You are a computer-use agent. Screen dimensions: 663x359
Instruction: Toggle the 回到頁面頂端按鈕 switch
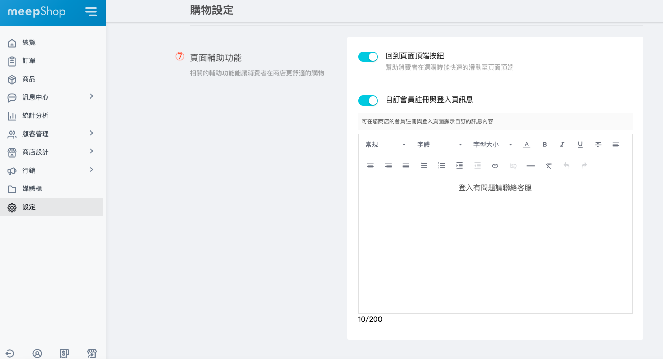[368, 57]
